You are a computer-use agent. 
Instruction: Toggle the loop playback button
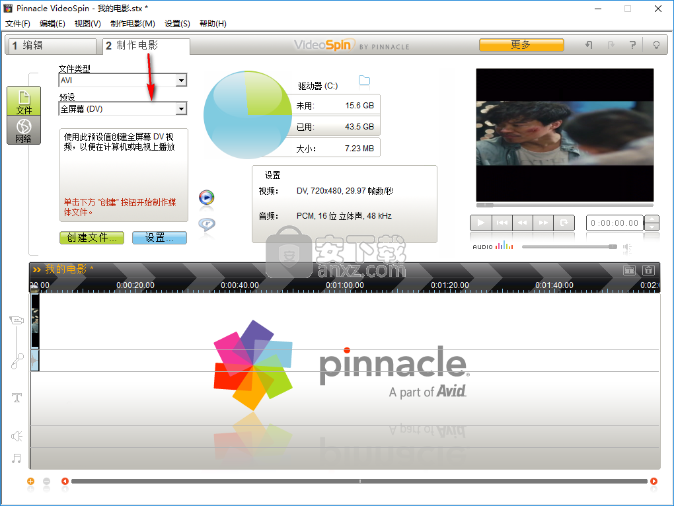(564, 223)
